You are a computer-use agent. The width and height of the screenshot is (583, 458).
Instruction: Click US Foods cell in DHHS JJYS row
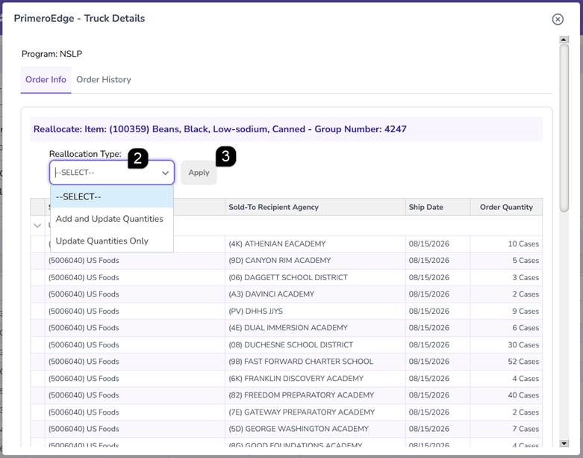(x=135, y=311)
